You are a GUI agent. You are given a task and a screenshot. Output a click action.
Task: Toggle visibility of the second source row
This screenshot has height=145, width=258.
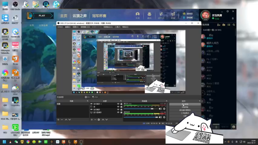pos(118,107)
